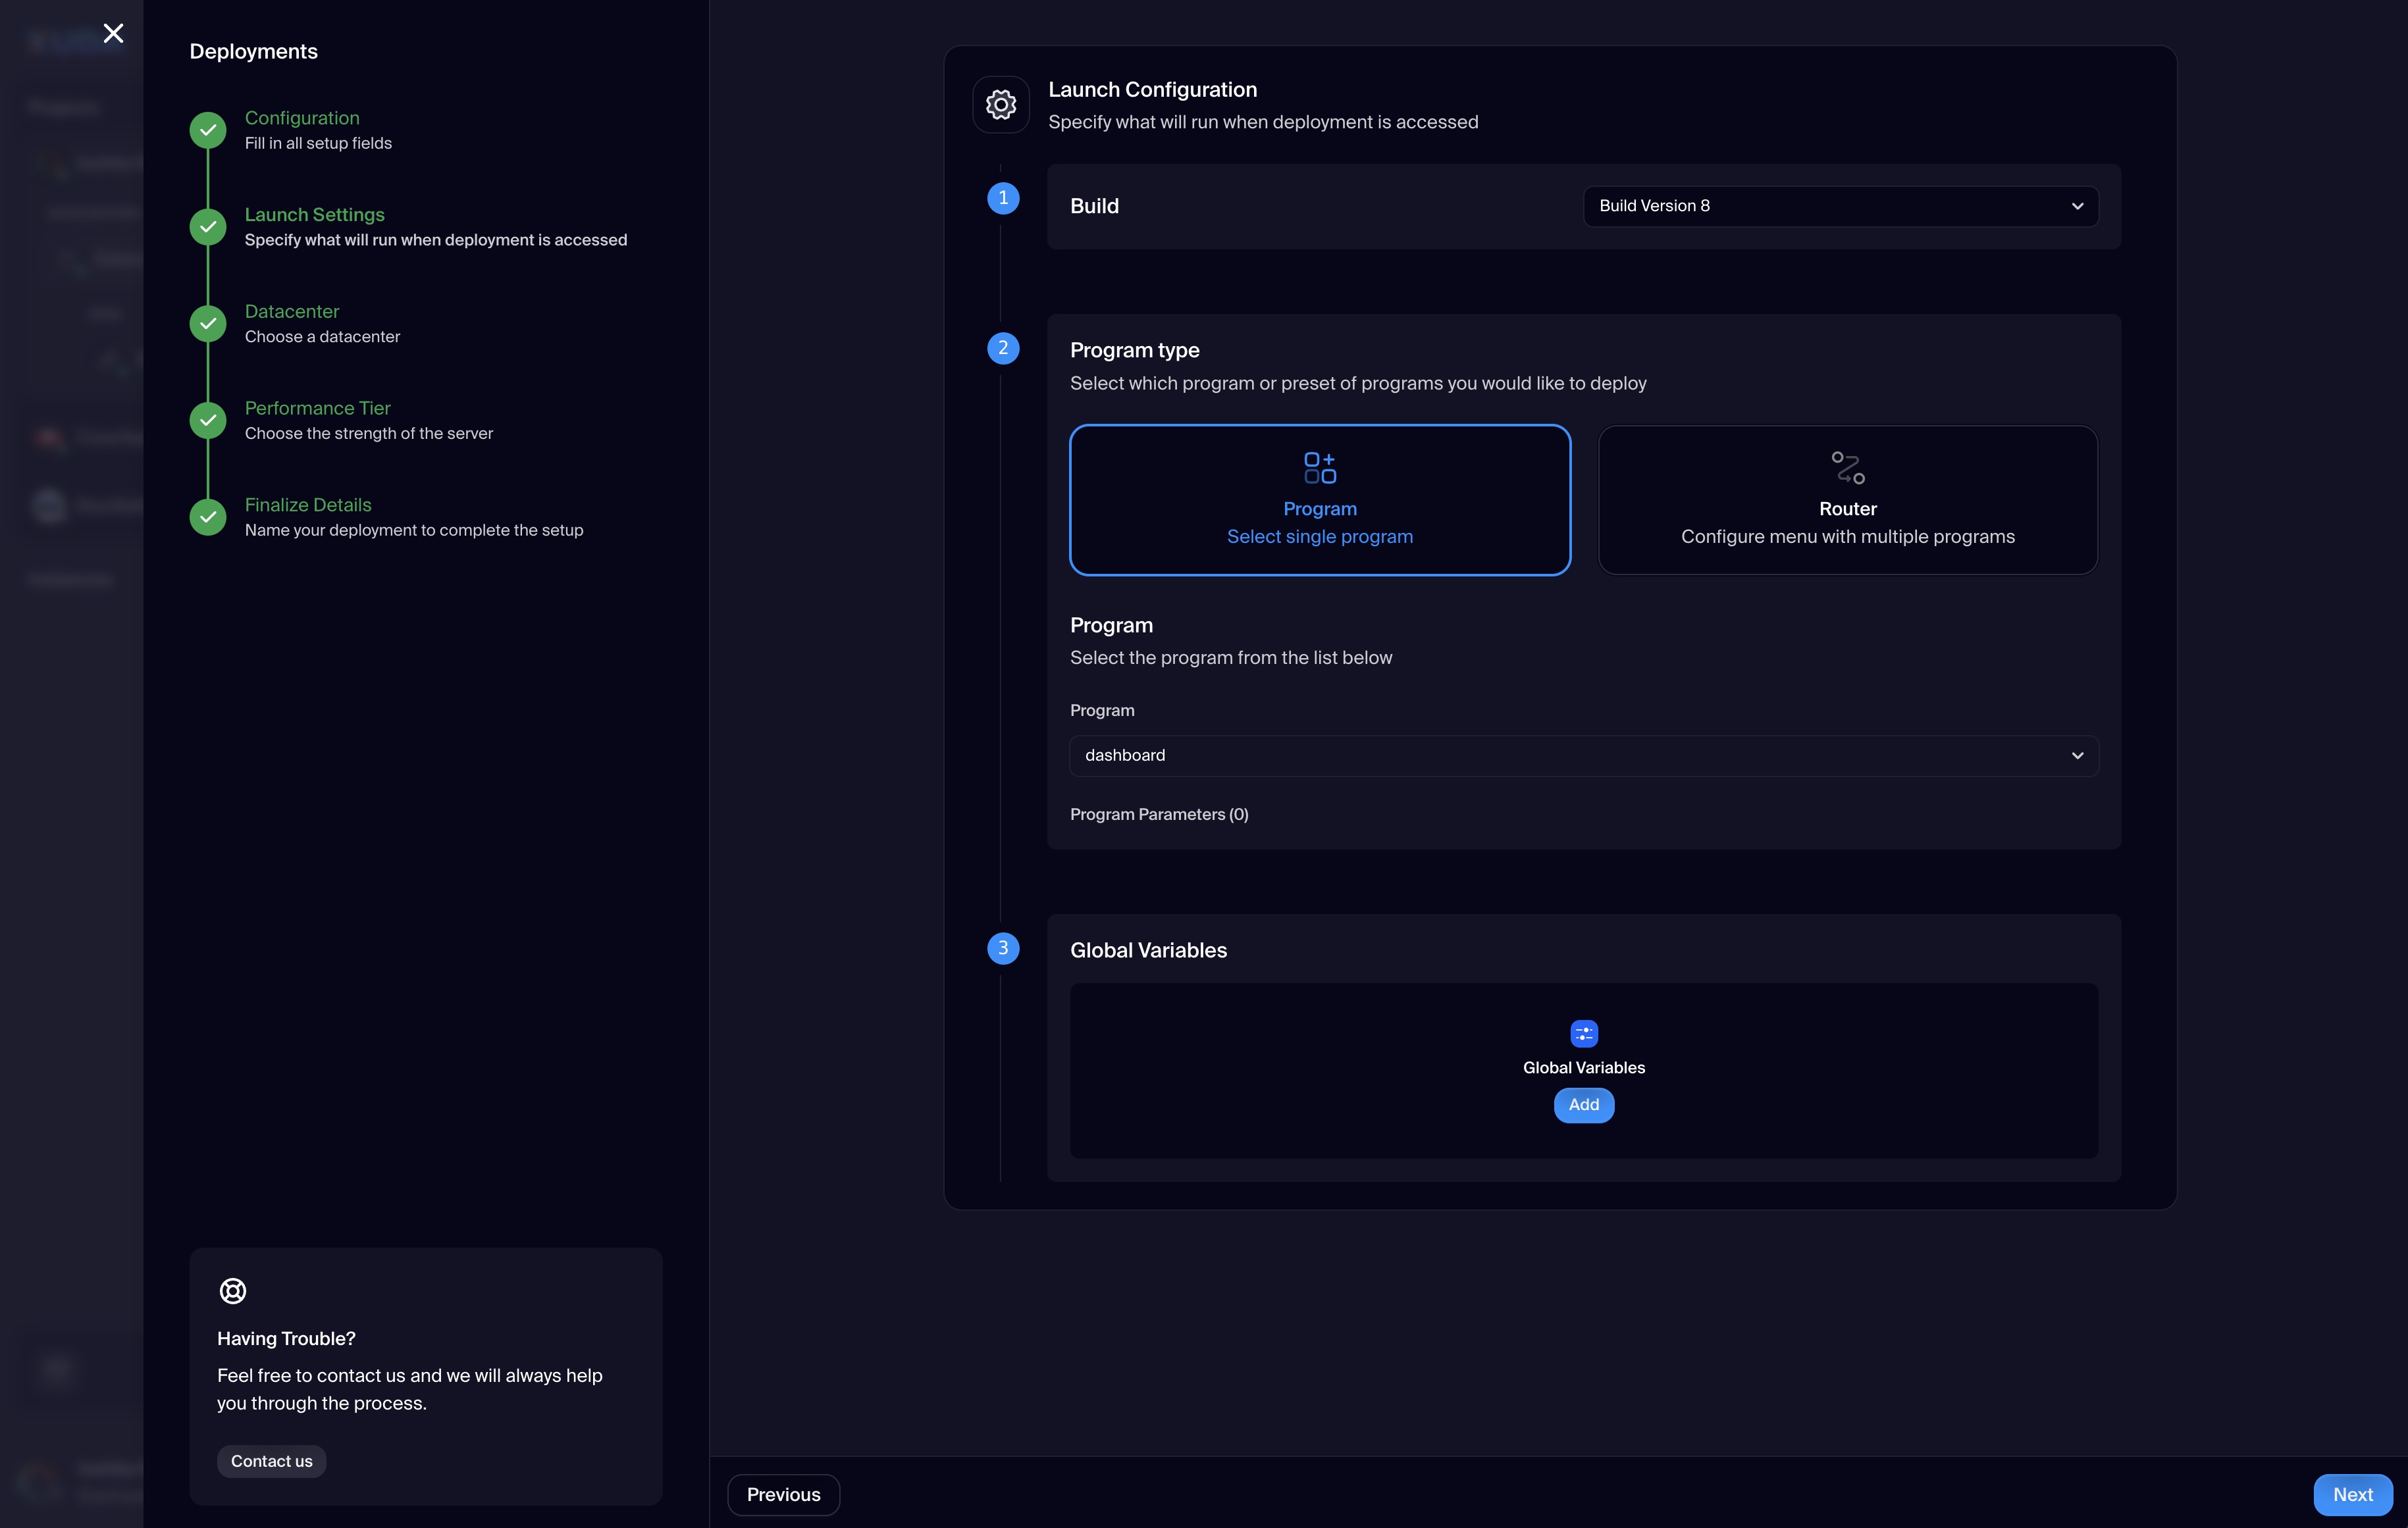Go to the Launch Settings step
This screenshot has width=2408, height=1528.
314,215
